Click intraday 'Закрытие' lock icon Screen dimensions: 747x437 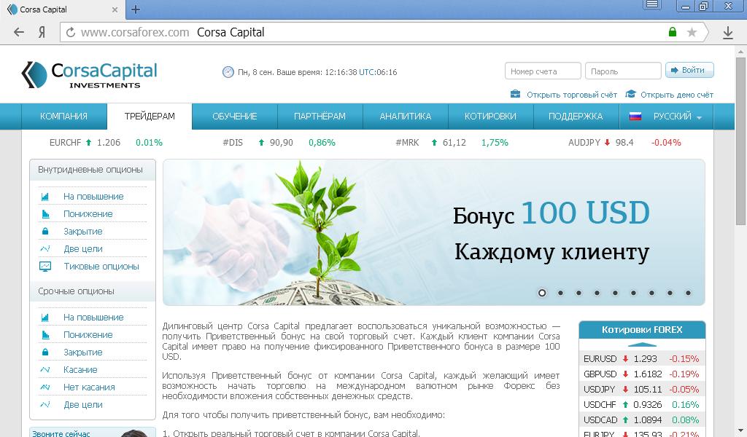point(45,231)
